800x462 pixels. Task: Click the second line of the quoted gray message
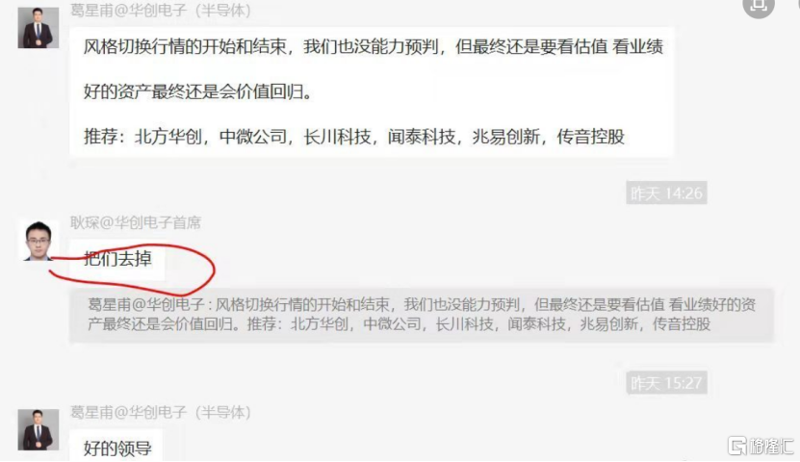(x=399, y=324)
